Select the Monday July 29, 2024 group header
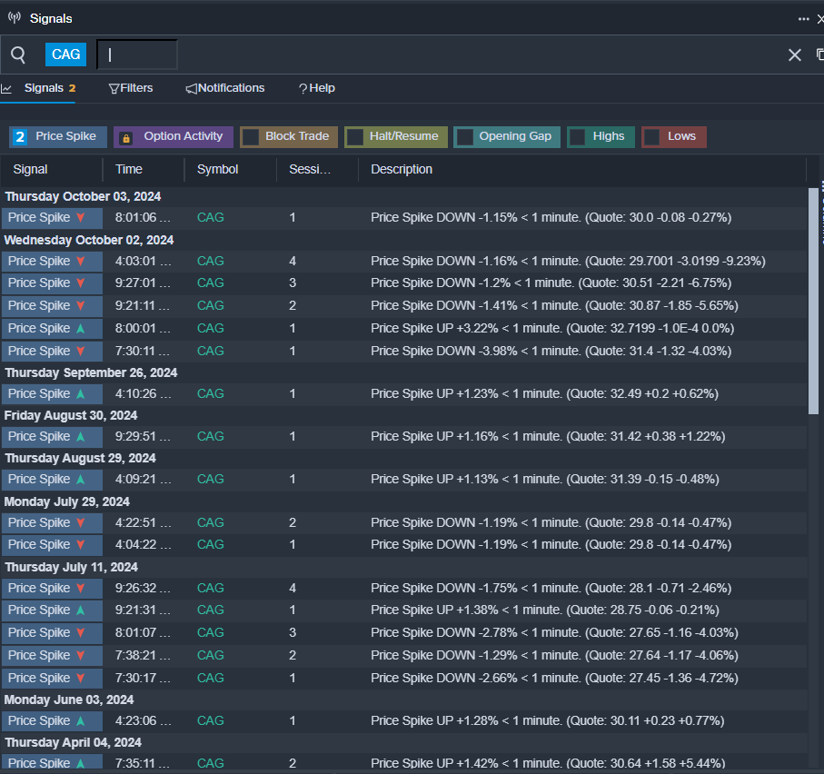824x774 pixels. pos(66,501)
